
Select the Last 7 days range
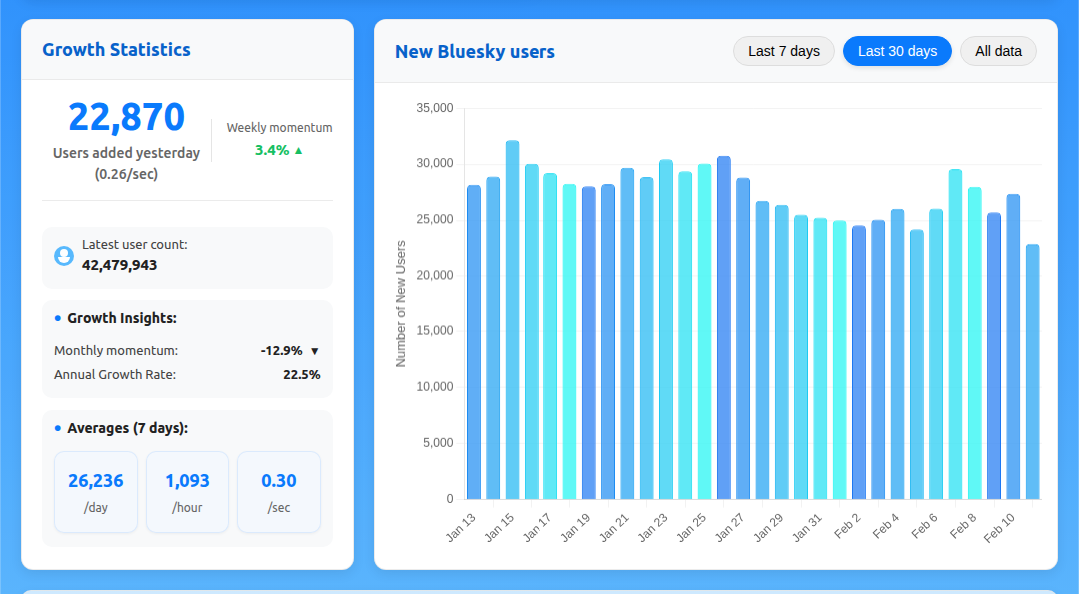[783, 51]
